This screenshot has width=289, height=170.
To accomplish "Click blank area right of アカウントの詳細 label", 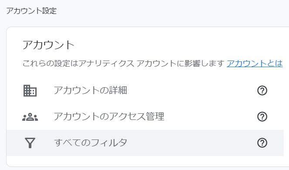I will [192, 91].
